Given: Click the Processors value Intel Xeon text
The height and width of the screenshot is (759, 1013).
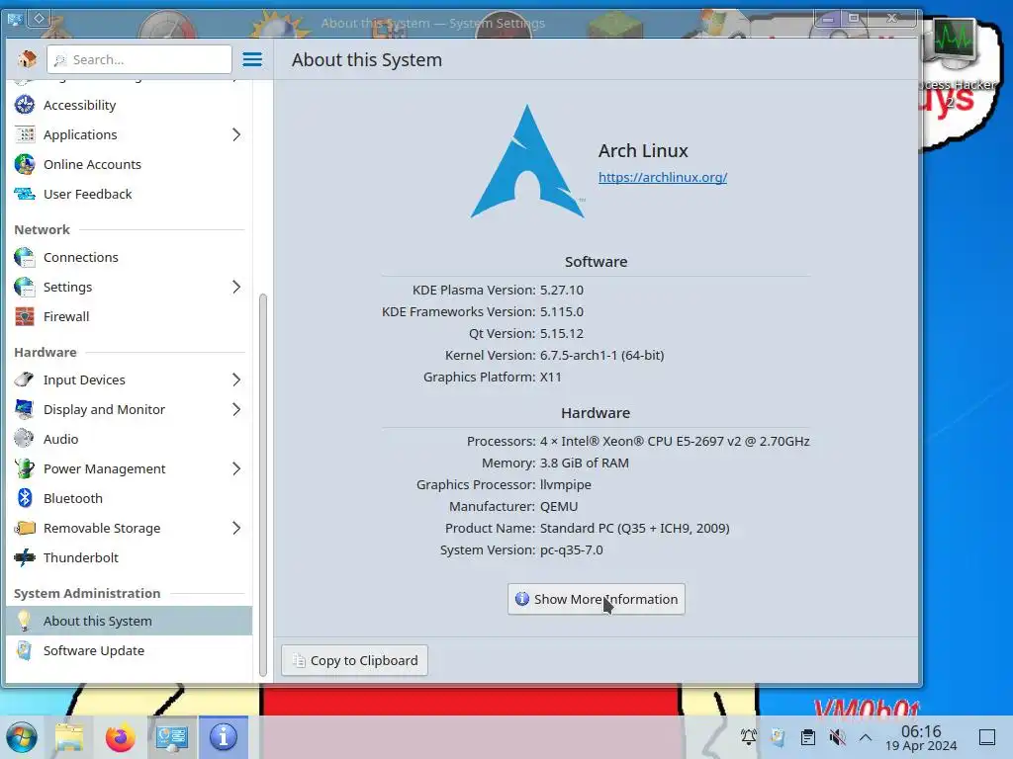Looking at the screenshot, I should click(675, 441).
